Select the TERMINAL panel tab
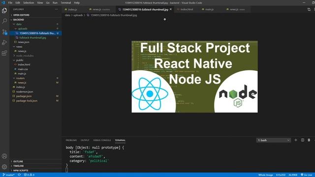 (120, 140)
